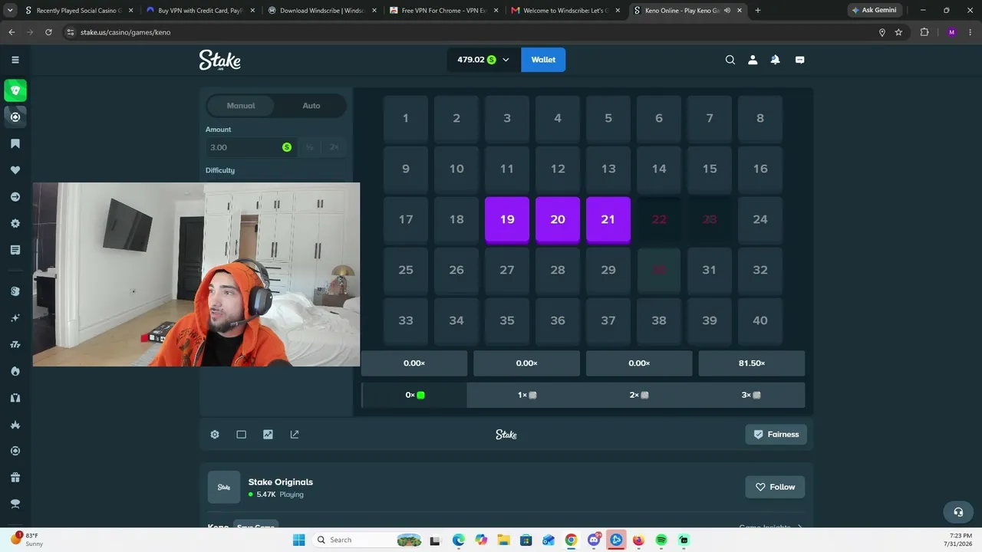Viewport: 982px width, 552px height.
Task: Open a new browser tab
Action: tap(758, 11)
